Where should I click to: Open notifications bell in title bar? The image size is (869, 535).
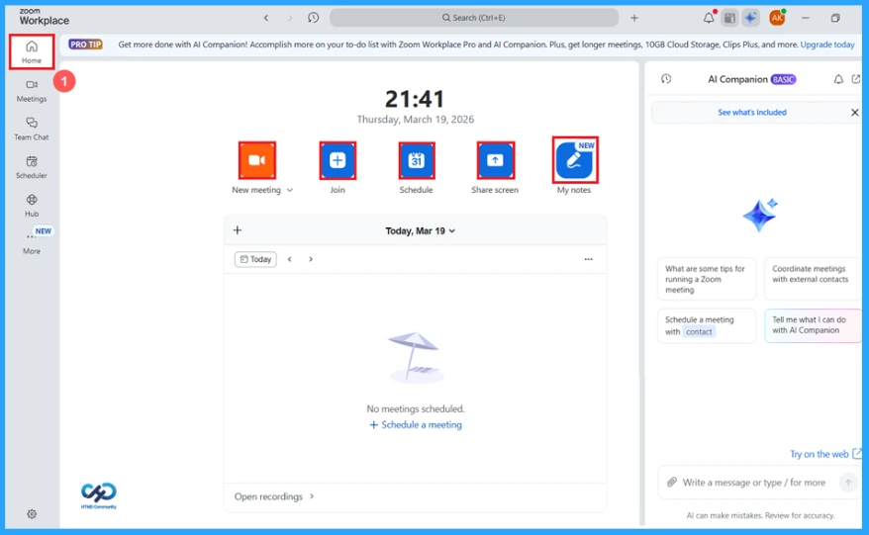pos(709,18)
